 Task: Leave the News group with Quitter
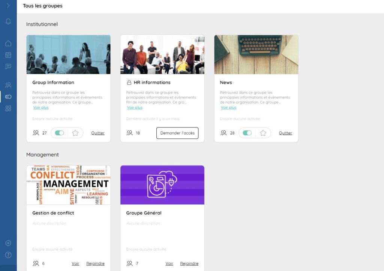[x=285, y=133]
